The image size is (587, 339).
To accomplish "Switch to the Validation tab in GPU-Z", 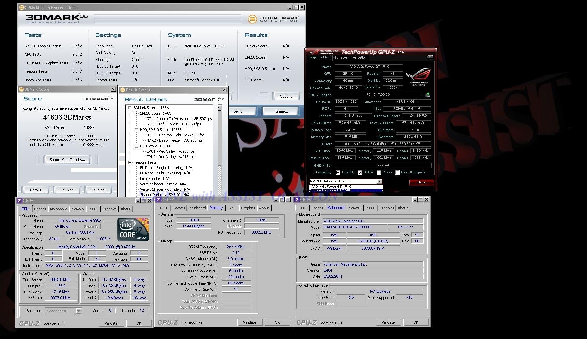I will click(x=359, y=58).
